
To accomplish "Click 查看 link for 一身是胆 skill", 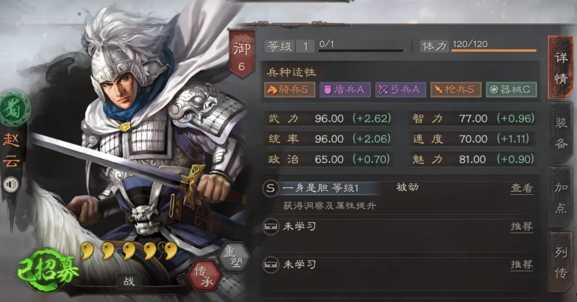I will (x=521, y=188).
